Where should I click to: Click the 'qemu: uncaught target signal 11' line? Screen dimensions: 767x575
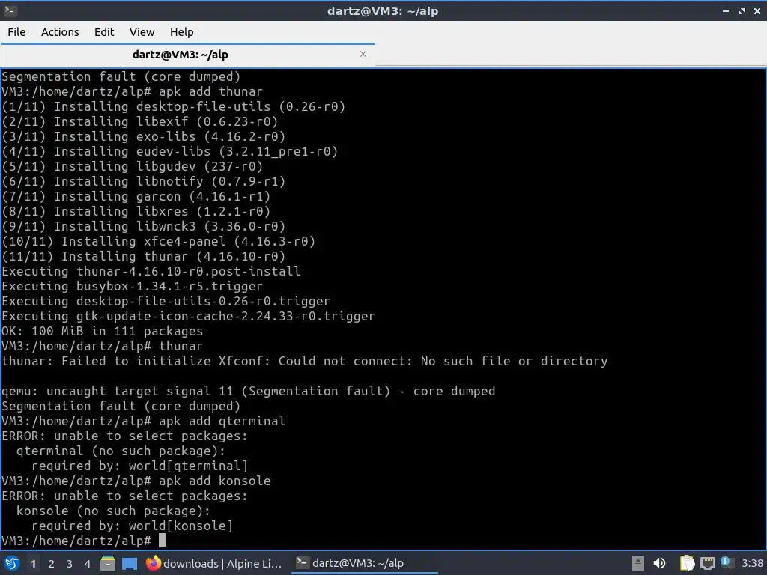[249, 391]
